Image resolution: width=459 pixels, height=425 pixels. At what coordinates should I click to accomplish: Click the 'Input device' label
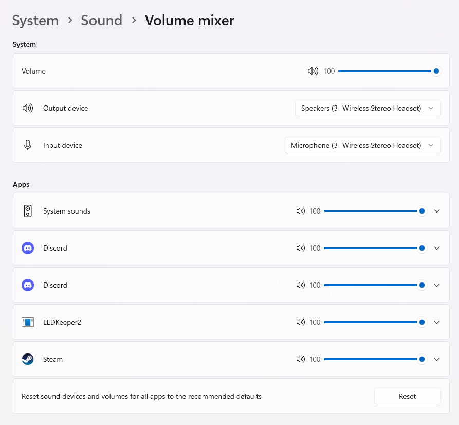click(63, 145)
